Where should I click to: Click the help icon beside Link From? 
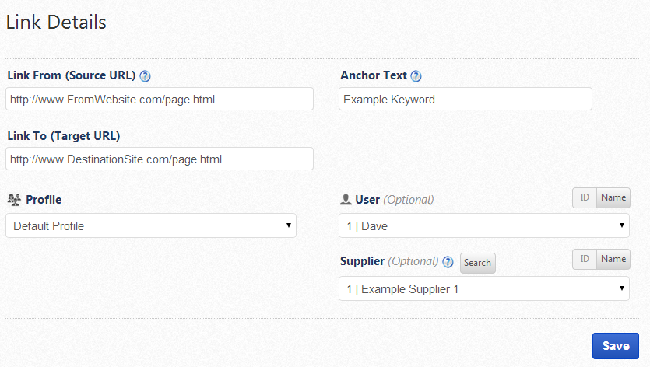point(145,76)
